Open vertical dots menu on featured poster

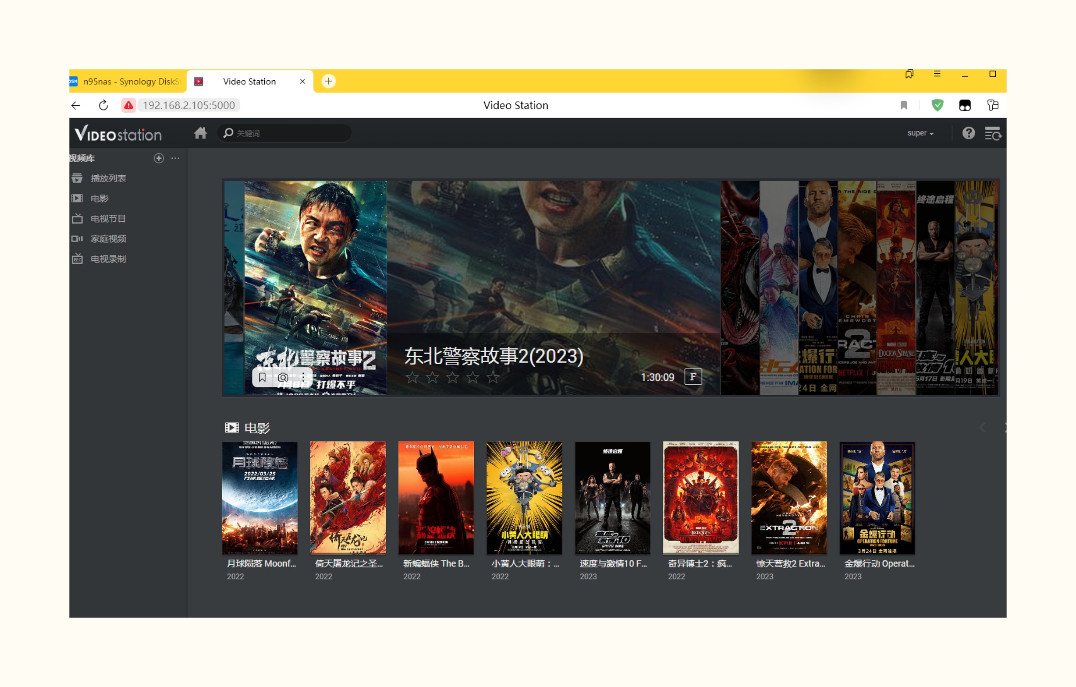point(303,377)
